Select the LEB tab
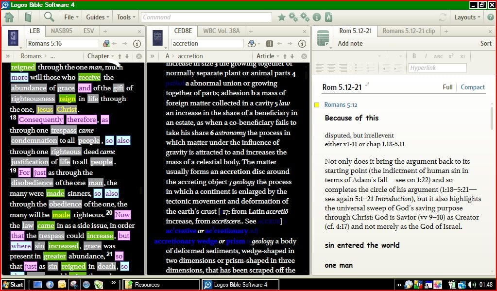The image size is (497, 291). (34, 31)
